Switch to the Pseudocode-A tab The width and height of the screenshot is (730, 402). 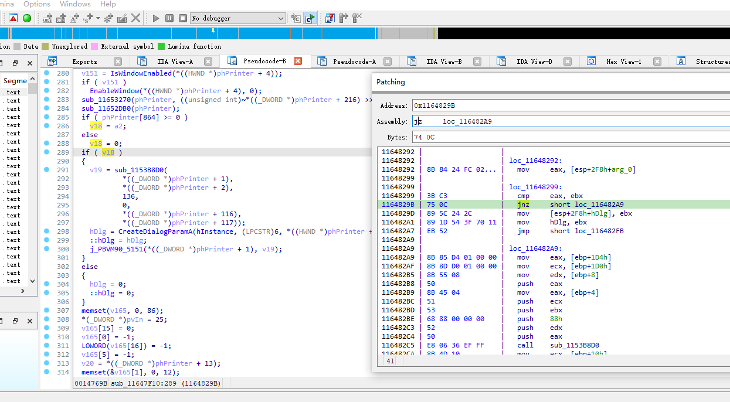click(354, 62)
